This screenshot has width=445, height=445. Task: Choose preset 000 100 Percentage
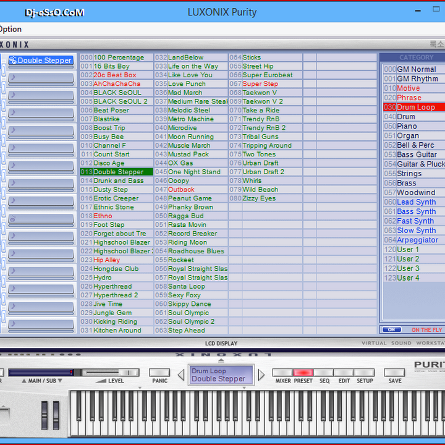116,57
